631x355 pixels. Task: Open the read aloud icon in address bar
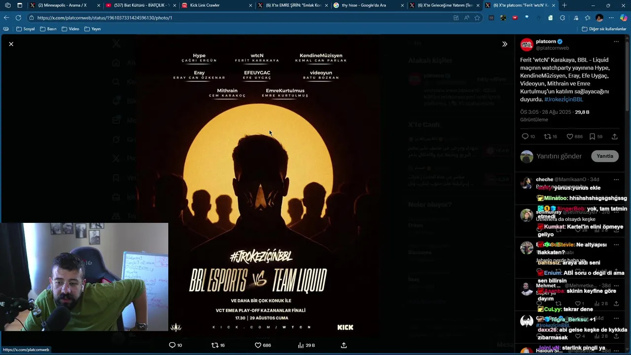point(466,18)
